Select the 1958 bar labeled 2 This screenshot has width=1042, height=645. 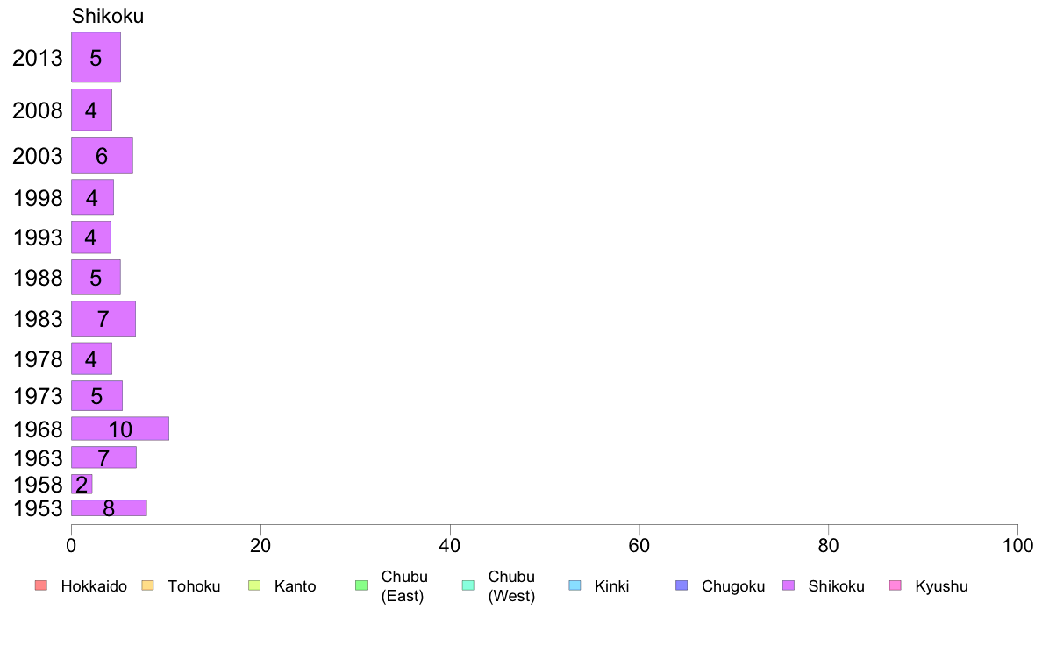[x=82, y=485]
